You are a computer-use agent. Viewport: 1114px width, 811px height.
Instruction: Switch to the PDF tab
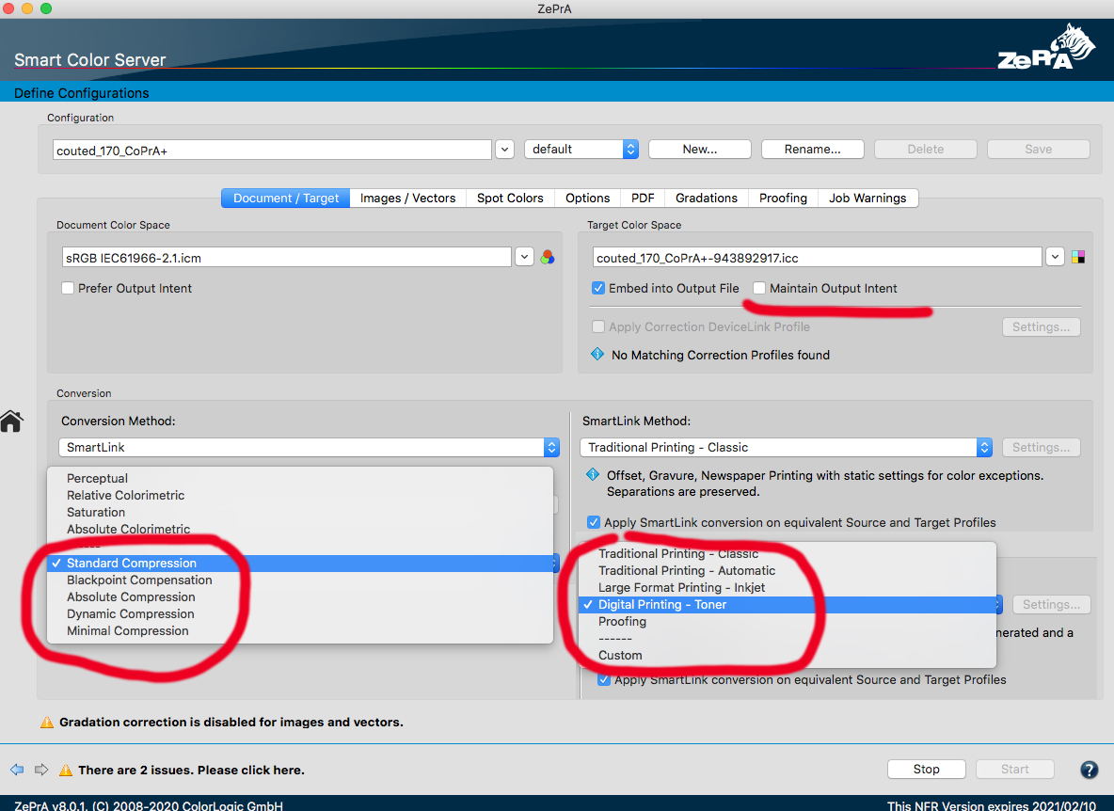tap(643, 199)
